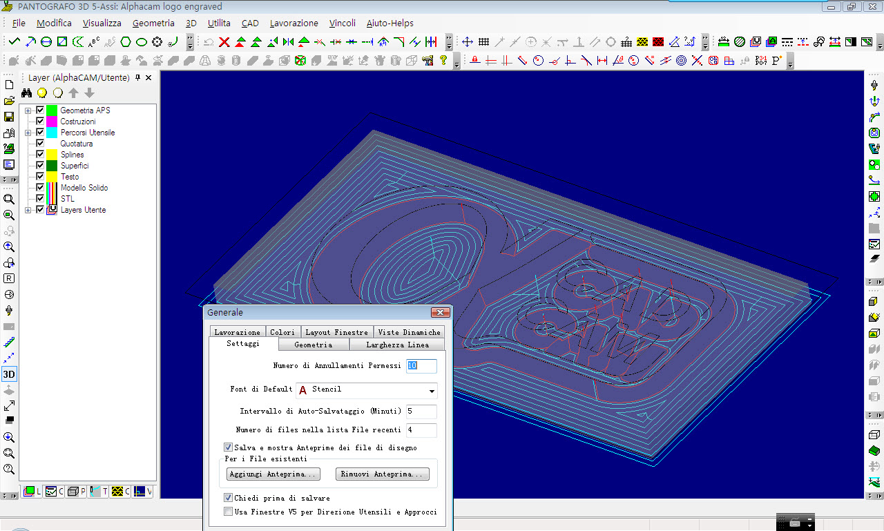The width and height of the screenshot is (884, 531).
Task: Select the rectangle geometry tool
Action: coord(62,42)
